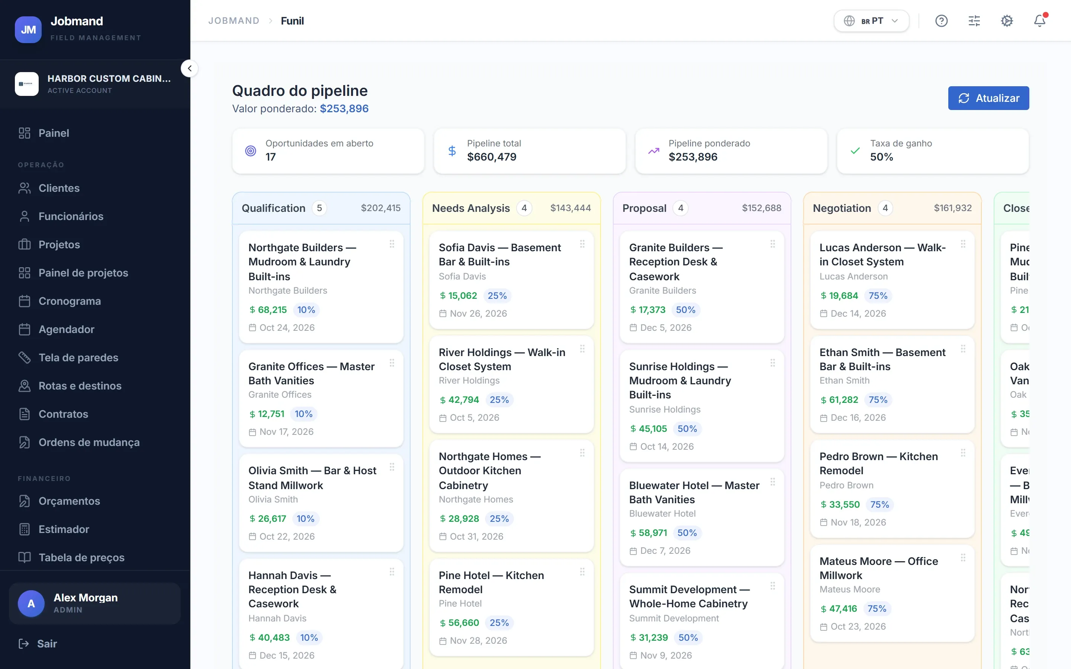Click the count badge 5 beside Qualification

point(319,208)
